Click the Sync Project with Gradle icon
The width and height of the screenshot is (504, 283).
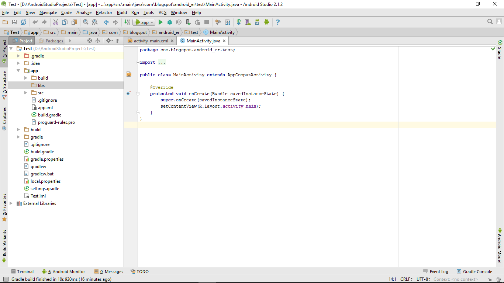point(239,22)
